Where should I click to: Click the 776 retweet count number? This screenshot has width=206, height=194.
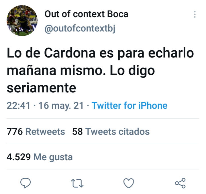(x=15, y=132)
